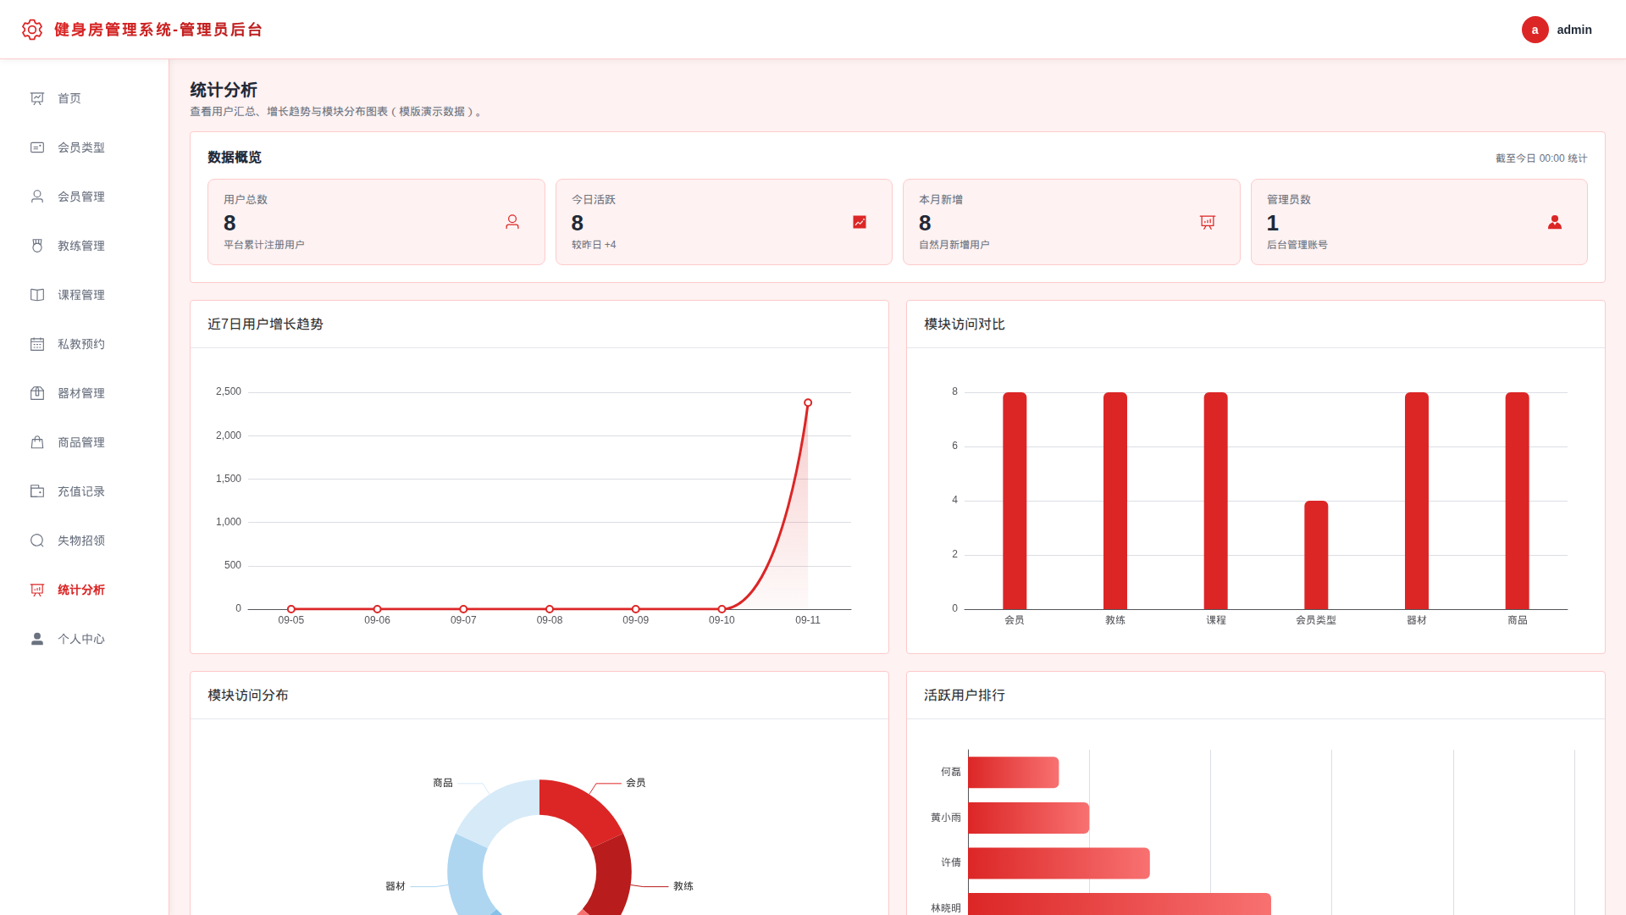1626x915 pixels.
Task: Open 个人中心 from the sidebar
Action: (85, 639)
